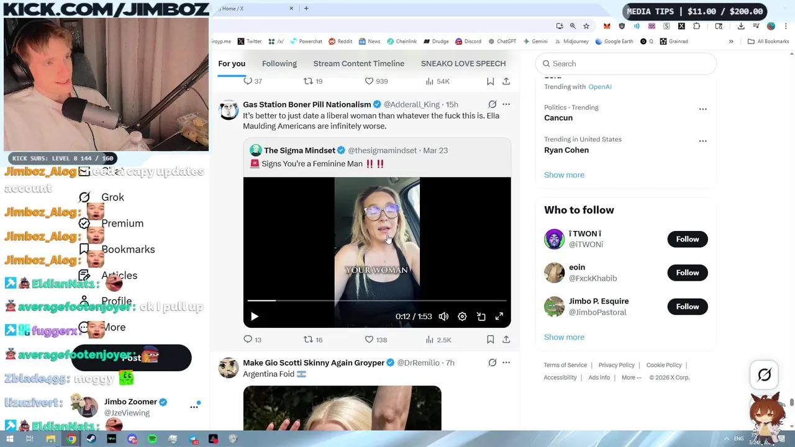Reply to the top post with 37 replies

(252, 81)
